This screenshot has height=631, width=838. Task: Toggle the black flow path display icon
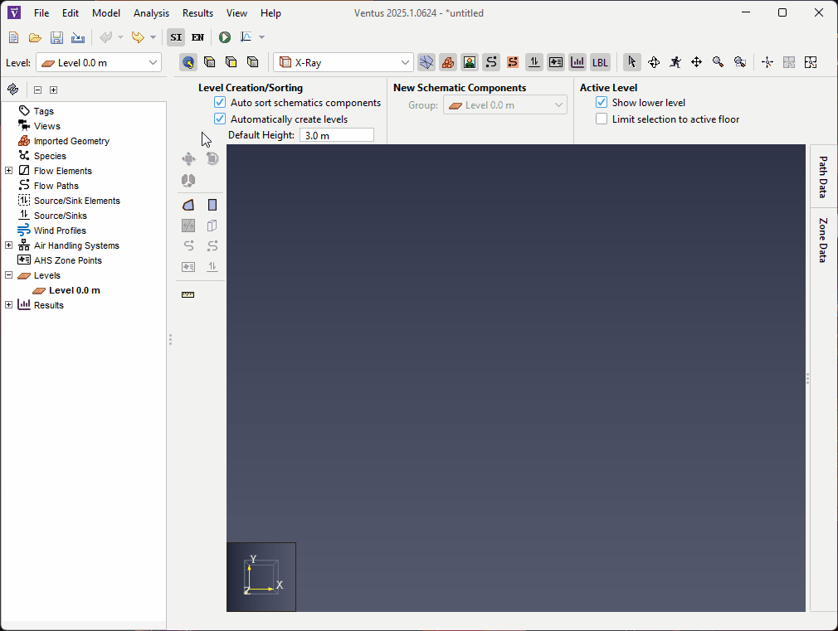click(x=491, y=62)
